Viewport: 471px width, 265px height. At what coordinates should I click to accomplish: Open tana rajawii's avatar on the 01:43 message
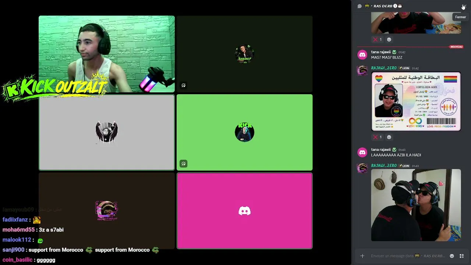pyautogui.click(x=362, y=152)
